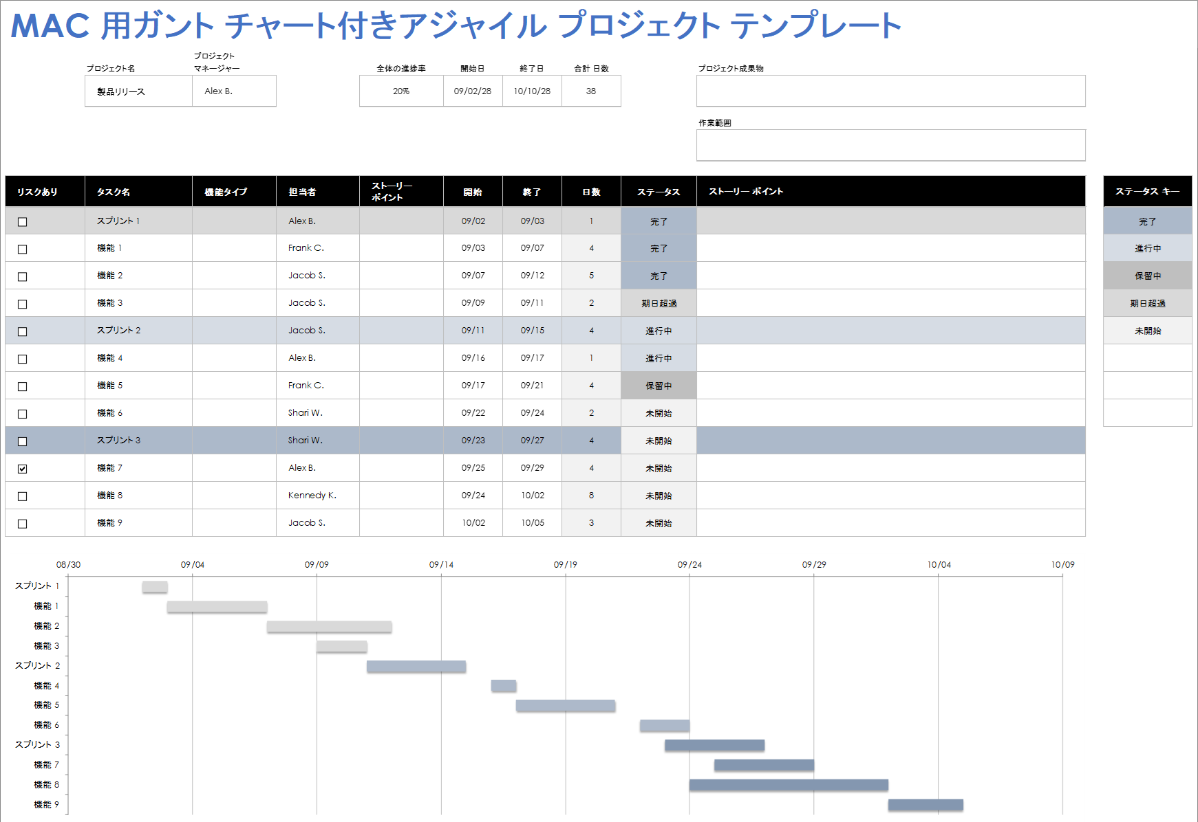This screenshot has width=1198, height=822.
Task: Uncheck the risk checkbox for 機能 7
Action: 22,469
